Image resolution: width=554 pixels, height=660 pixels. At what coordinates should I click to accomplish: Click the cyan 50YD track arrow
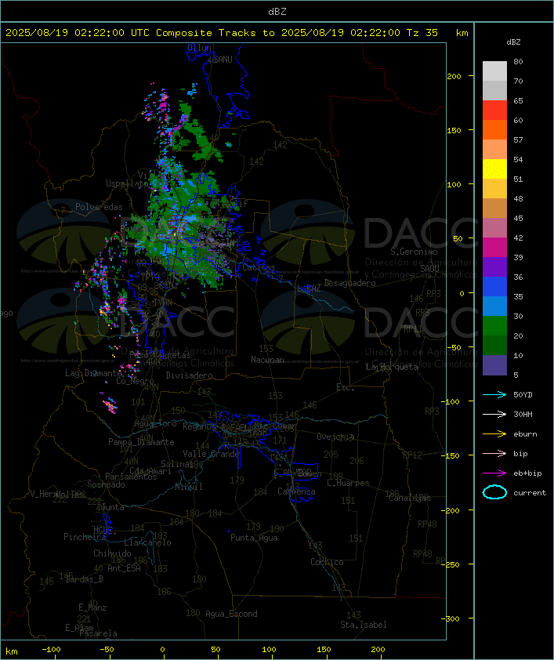494,395
